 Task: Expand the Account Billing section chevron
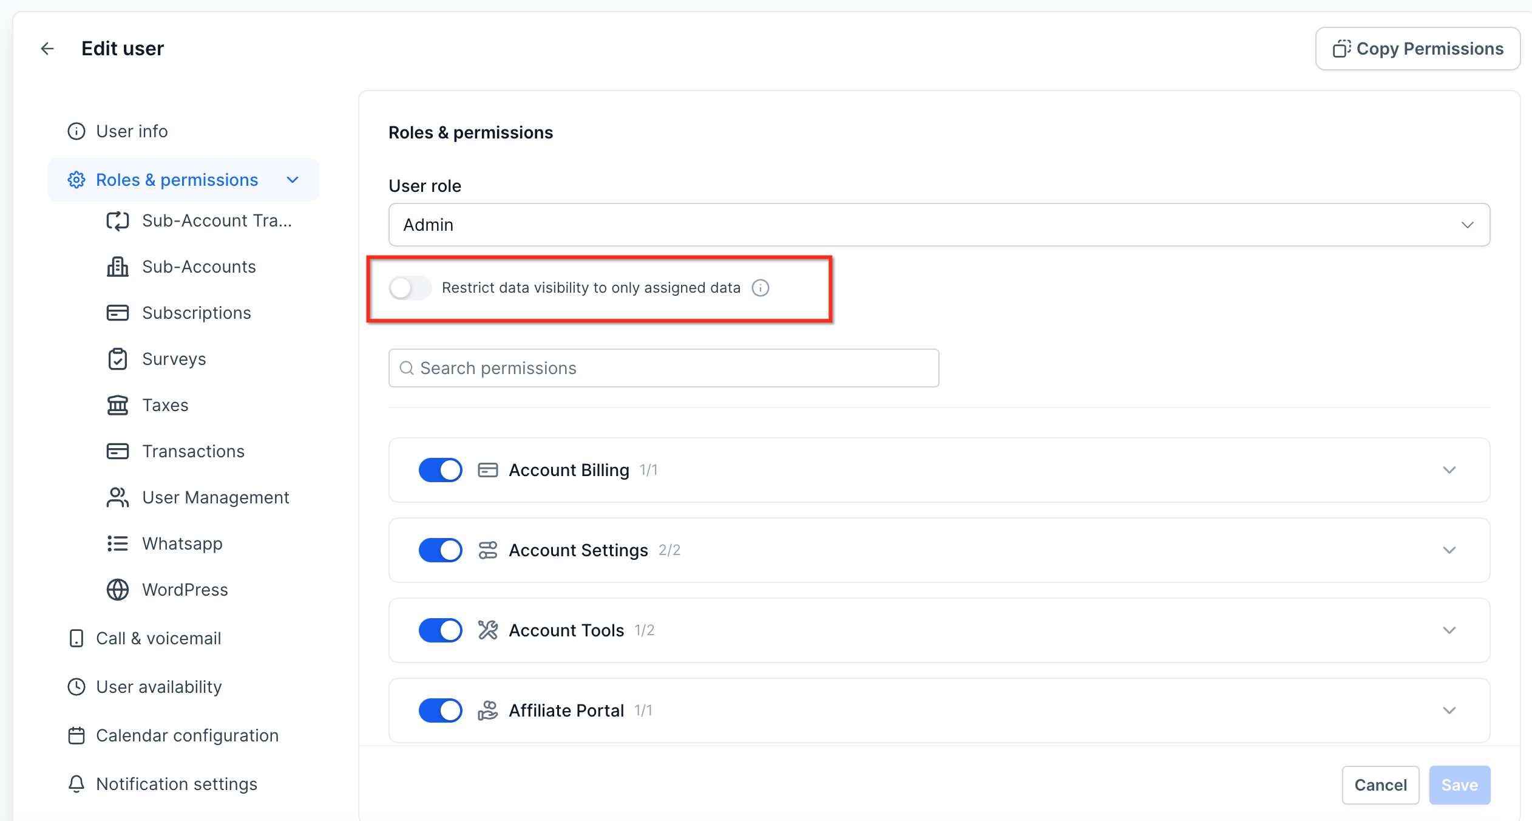(x=1449, y=470)
